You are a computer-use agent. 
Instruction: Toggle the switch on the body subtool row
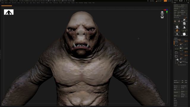(181, 59)
